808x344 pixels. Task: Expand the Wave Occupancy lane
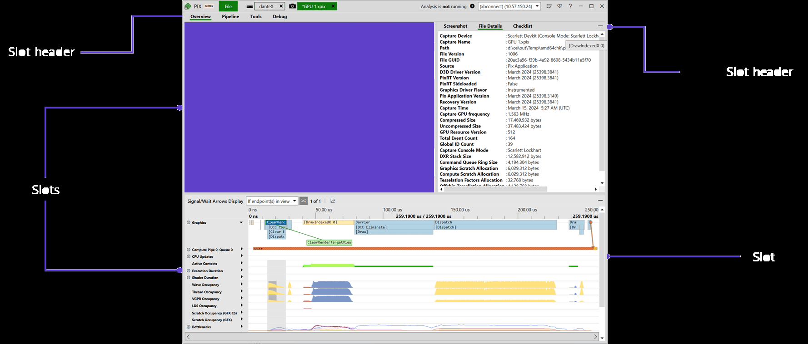(x=242, y=285)
